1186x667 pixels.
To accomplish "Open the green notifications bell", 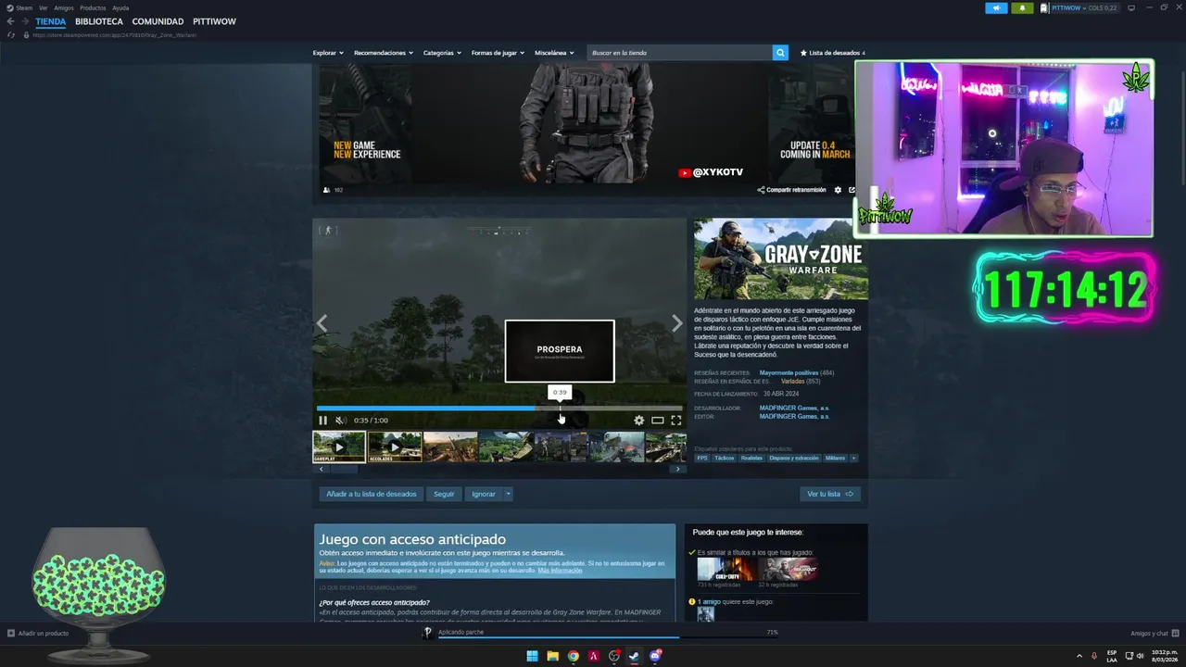I will (x=1023, y=7).
